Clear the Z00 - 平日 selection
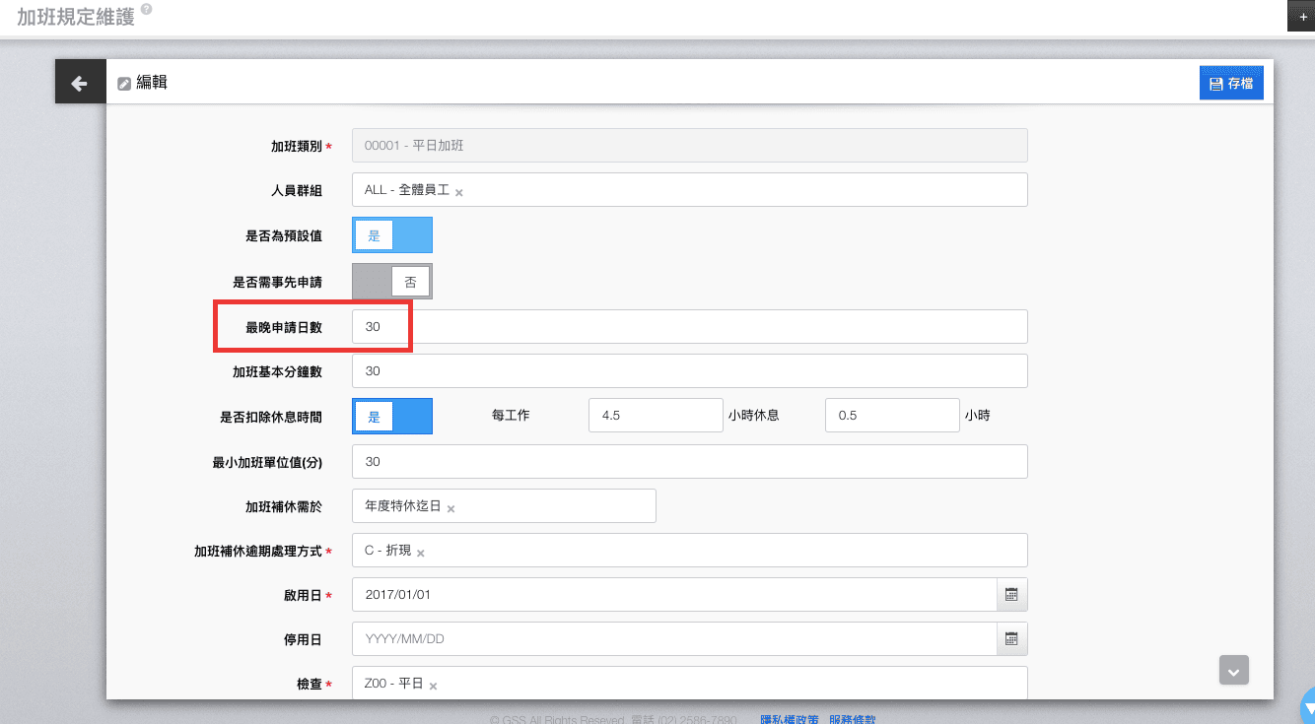 point(433,686)
